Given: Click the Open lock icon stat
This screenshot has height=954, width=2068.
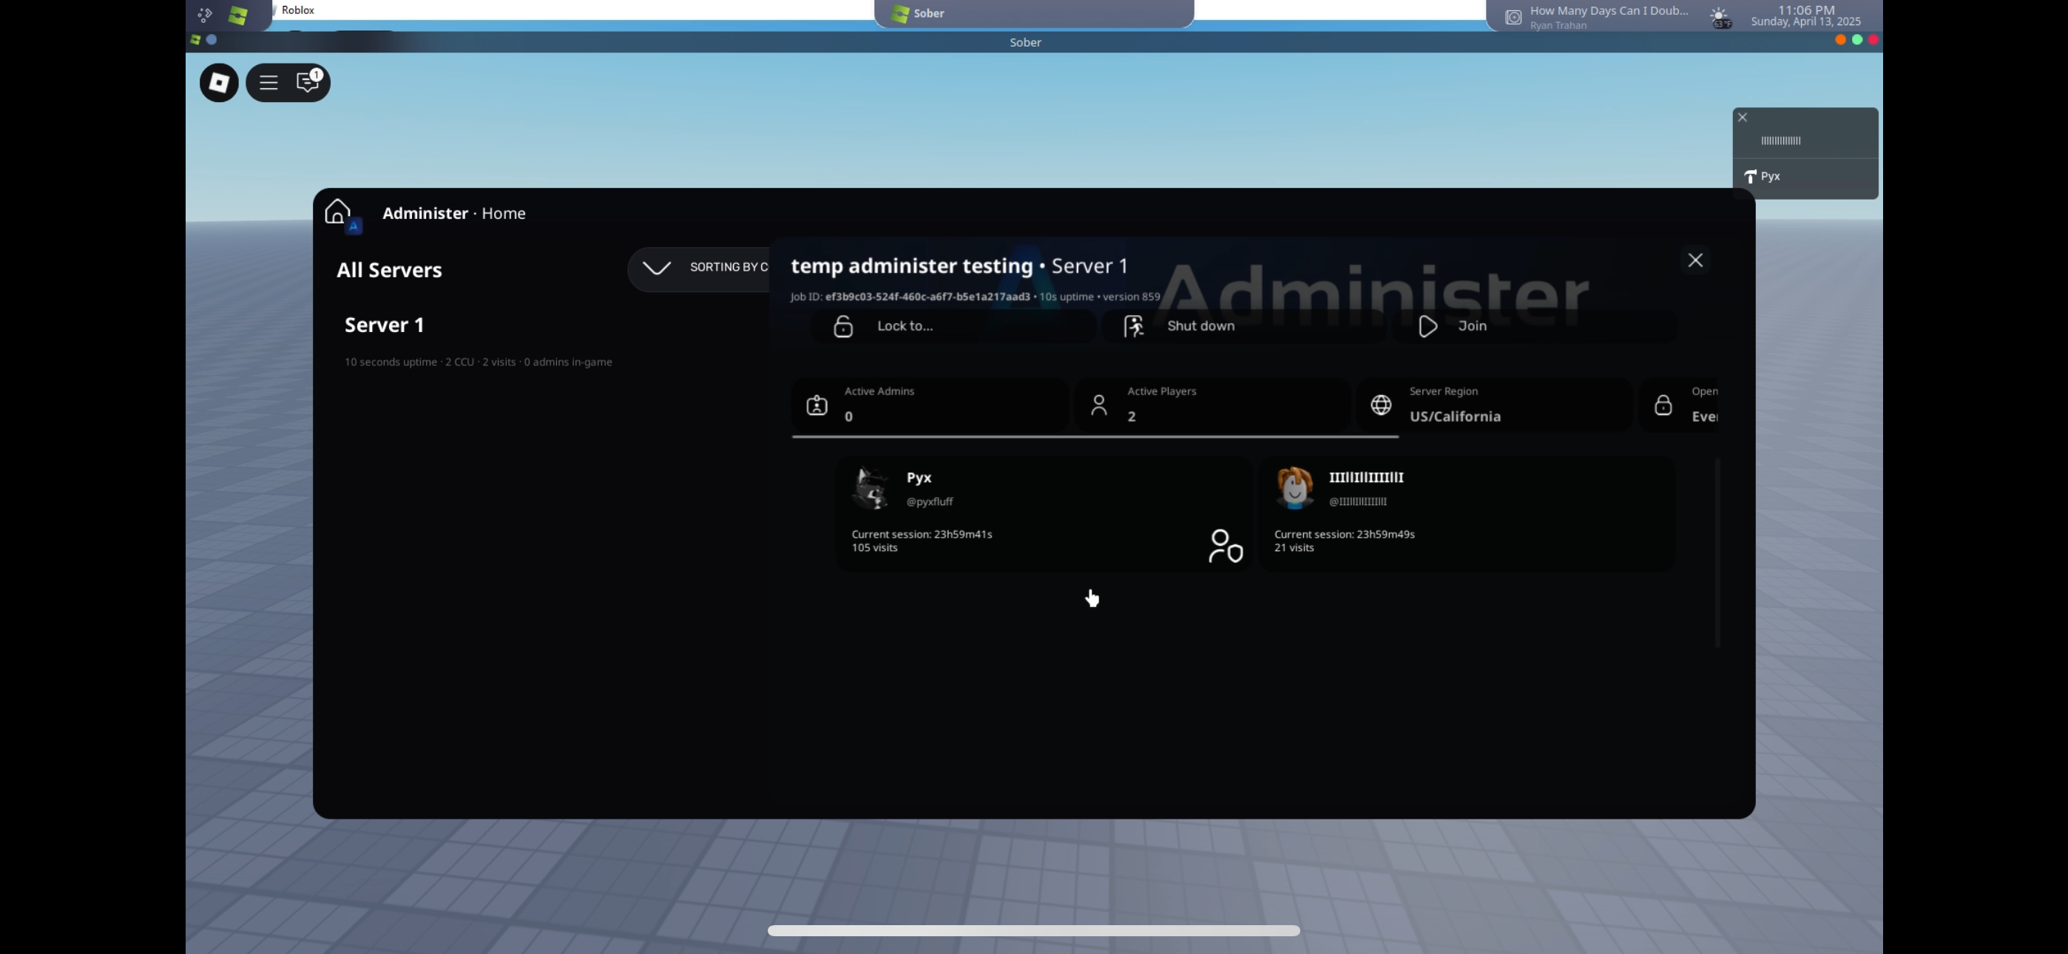Looking at the screenshot, I should [1663, 405].
